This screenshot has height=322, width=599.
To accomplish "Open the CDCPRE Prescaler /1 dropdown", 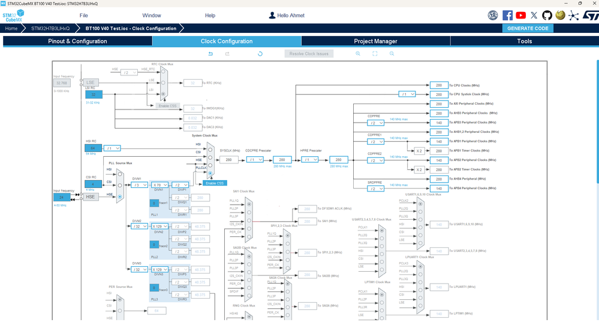I will pos(254,160).
